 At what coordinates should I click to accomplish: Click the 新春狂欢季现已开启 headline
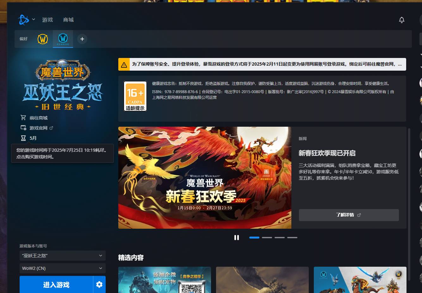(327, 153)
